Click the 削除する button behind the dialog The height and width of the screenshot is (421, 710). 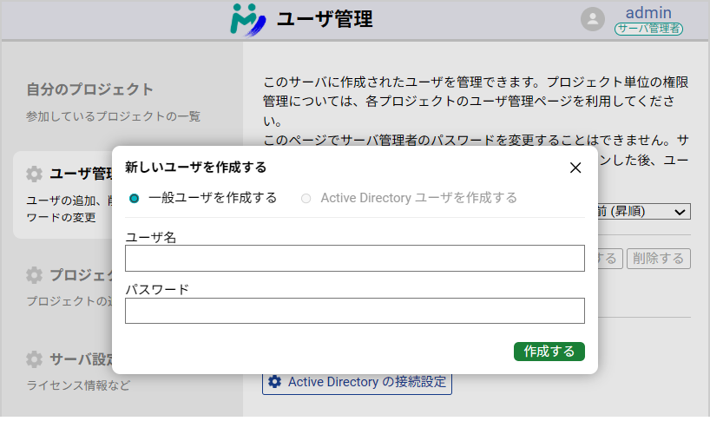point(659,259)
